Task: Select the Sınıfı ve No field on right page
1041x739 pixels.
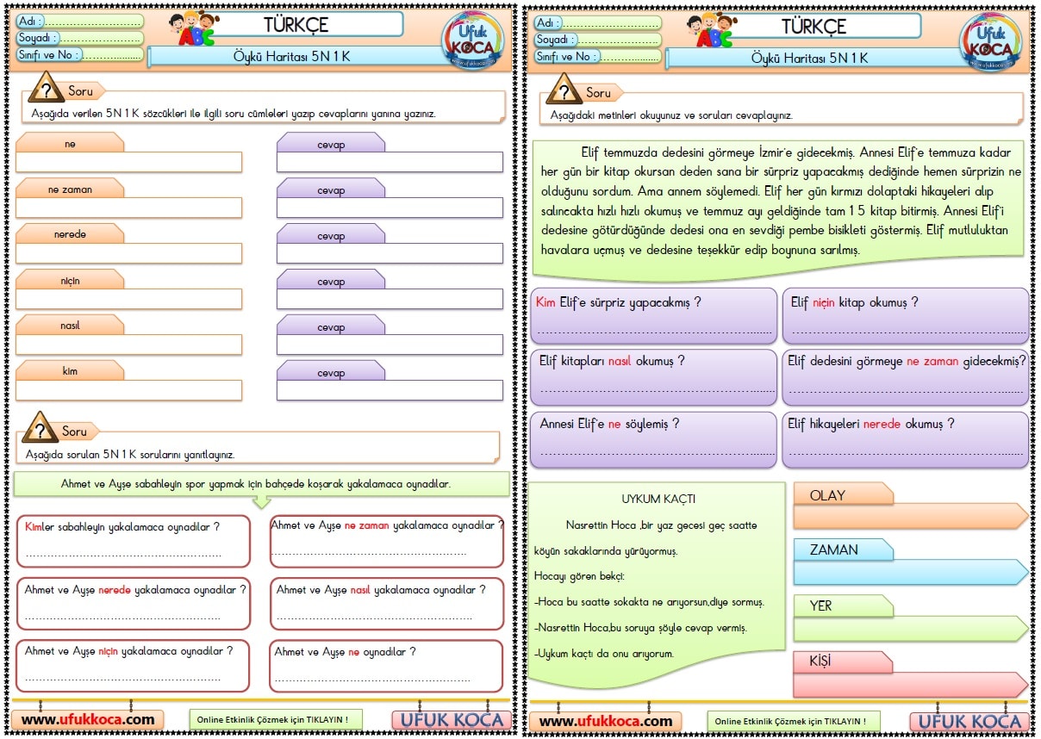Action: point(597,56)
